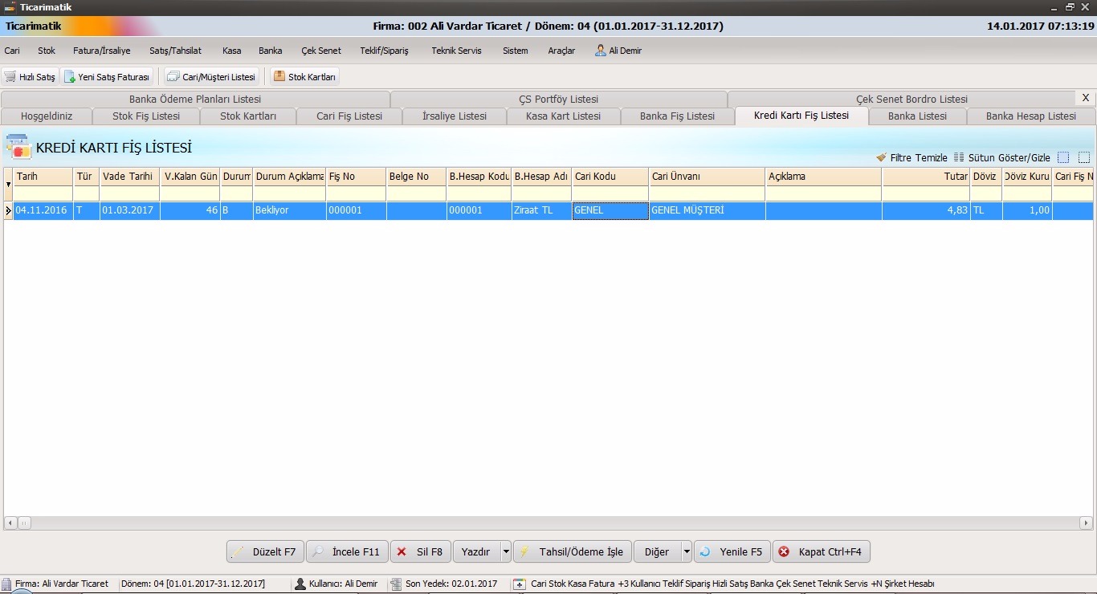The width and height of the screenshot is (1097, 594).
Task: Expand the Yazdır dropdown arrow
Action: 506,552
